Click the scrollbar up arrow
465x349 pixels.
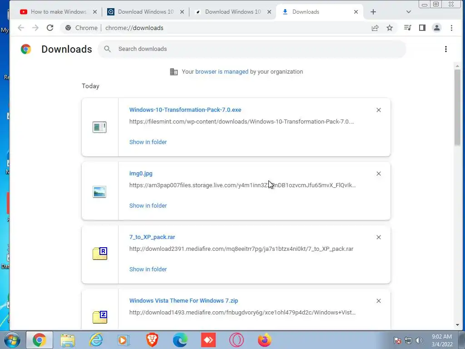tap(457, 66)
